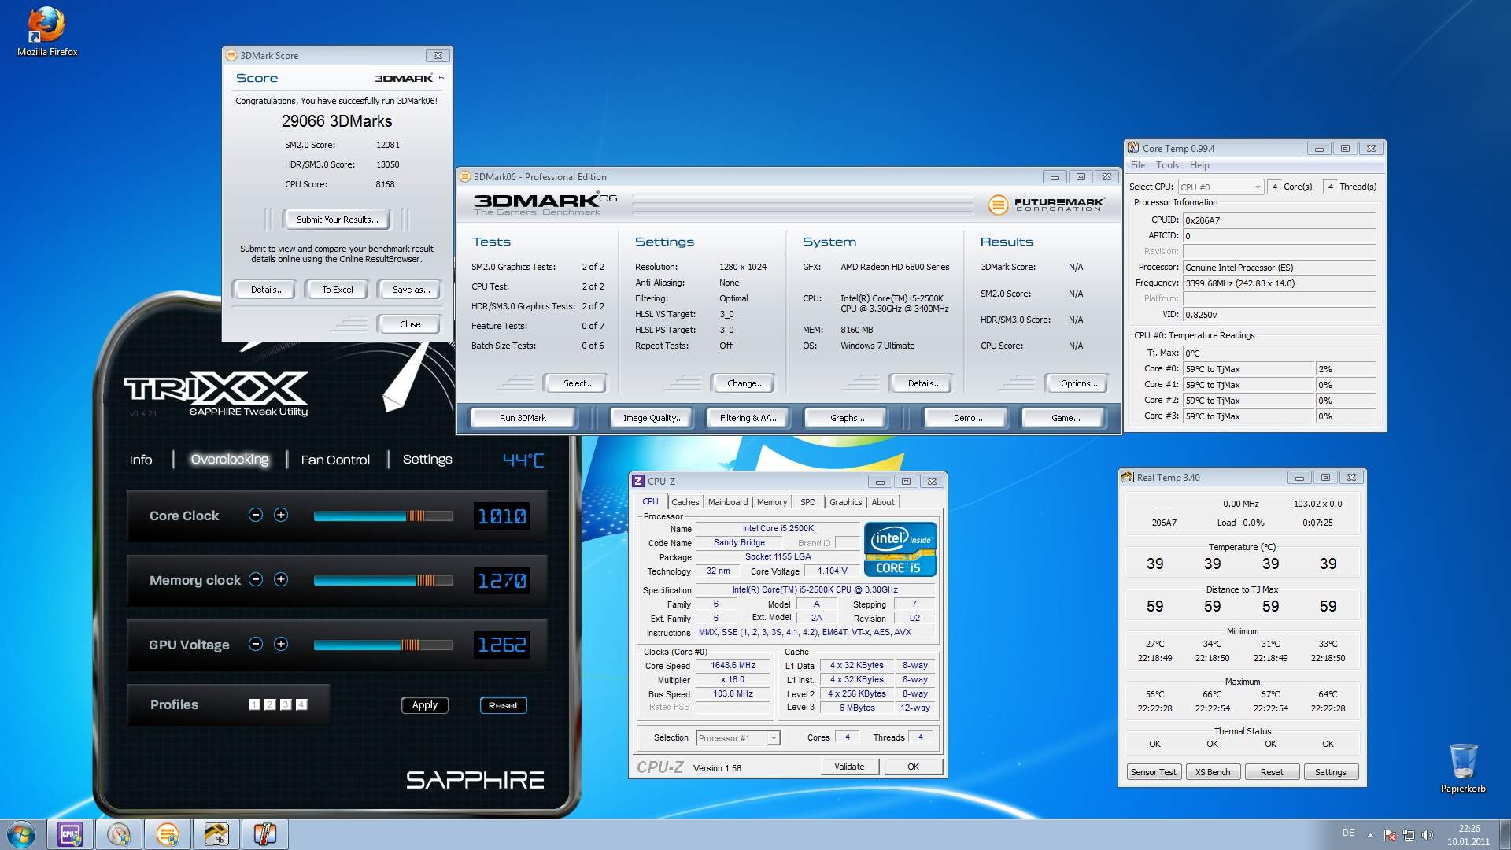The width and height of the screenshot is (1511, 850).
Task: Click the Core Clock value 1010 field
Action: pos(502,516)
